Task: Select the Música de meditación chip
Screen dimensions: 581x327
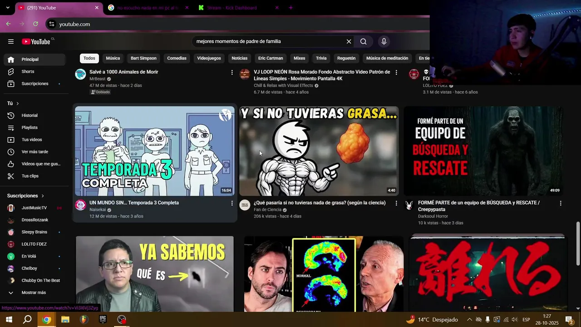Action: [387, 58]
